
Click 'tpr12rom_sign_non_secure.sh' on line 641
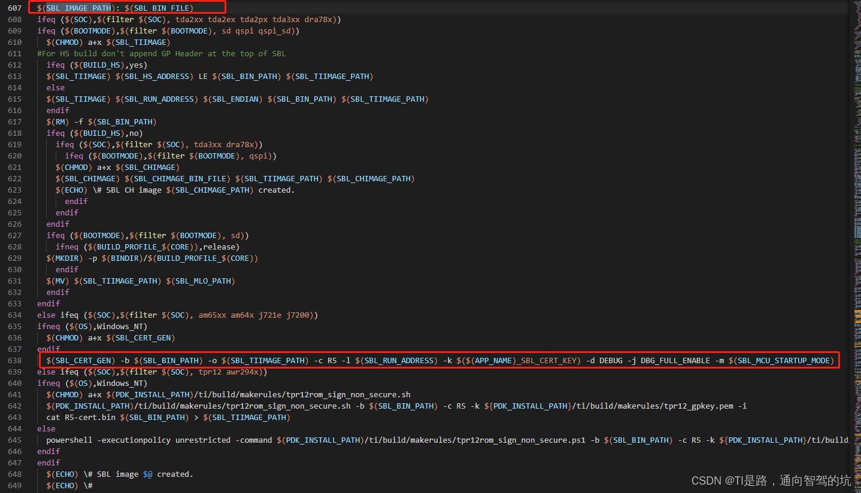tap(348, 394)
